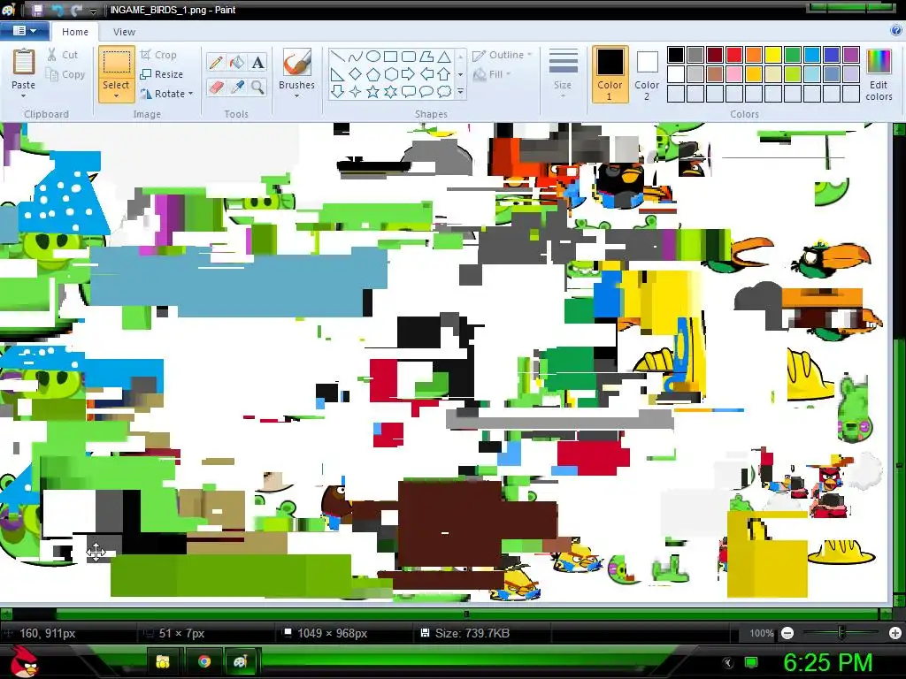Screen dimensions: 906x679
Task: Choose the Rounded rectangle shape
Action: pos(409,57)
